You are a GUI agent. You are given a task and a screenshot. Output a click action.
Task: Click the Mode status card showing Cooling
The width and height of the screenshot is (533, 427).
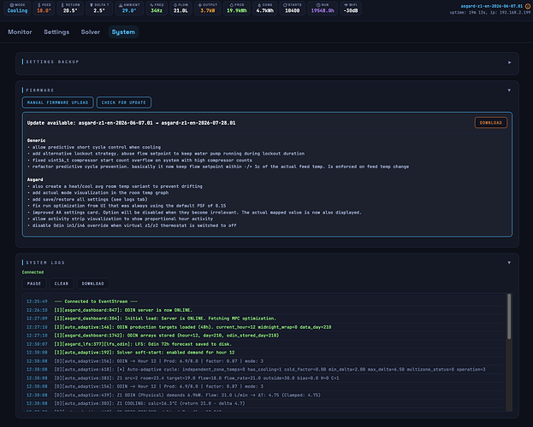point(17,9)
